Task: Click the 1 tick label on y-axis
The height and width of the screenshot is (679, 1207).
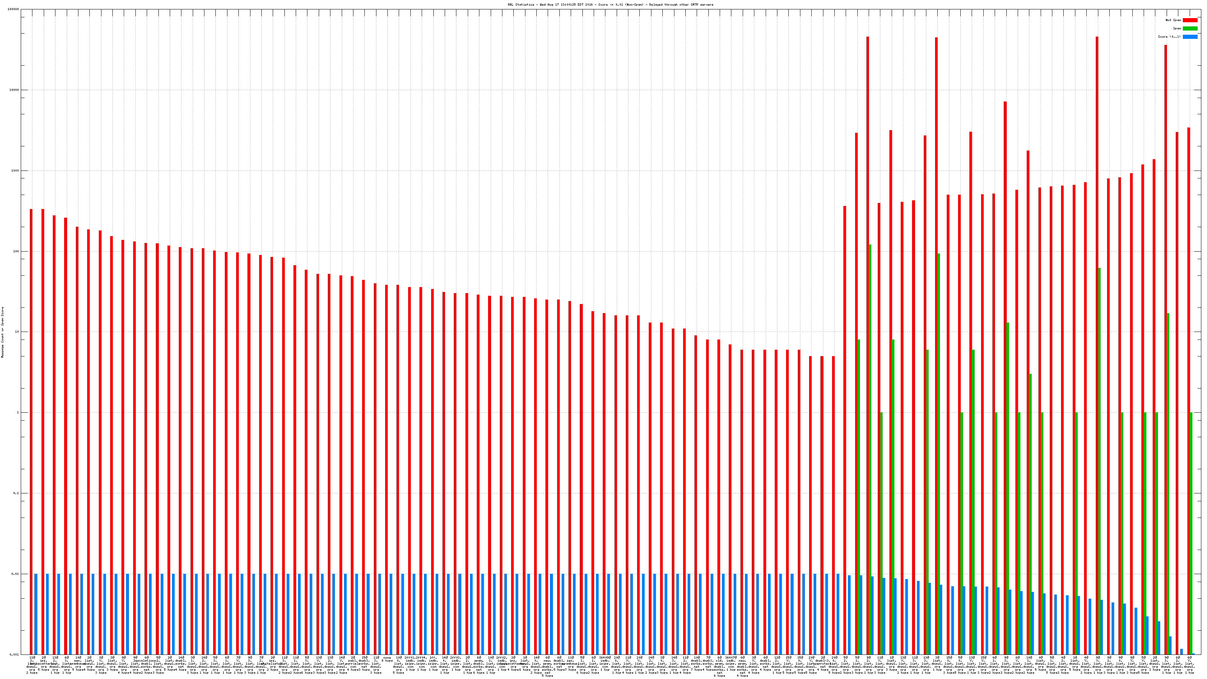Action: (18, 413)
